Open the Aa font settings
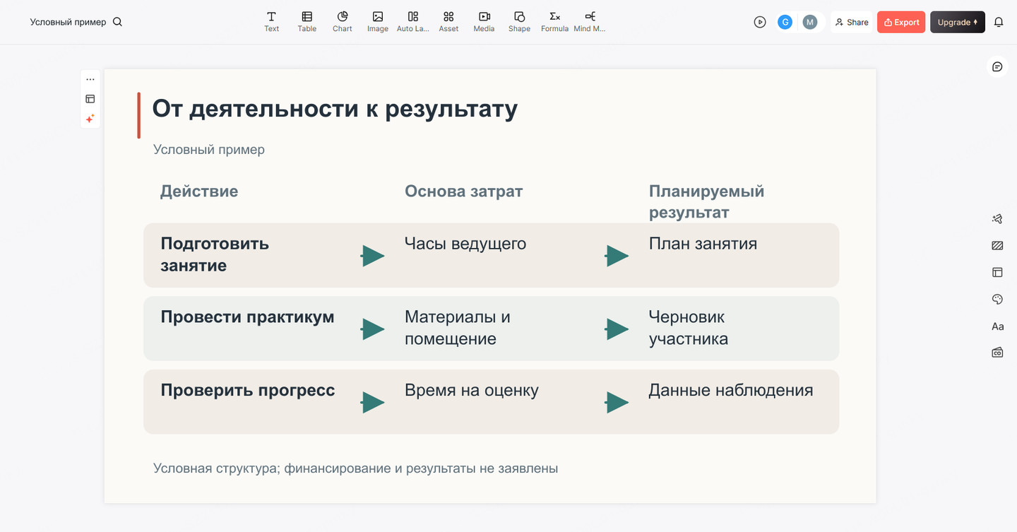This screenshot has height=532, width=1017. coord(997,326)
